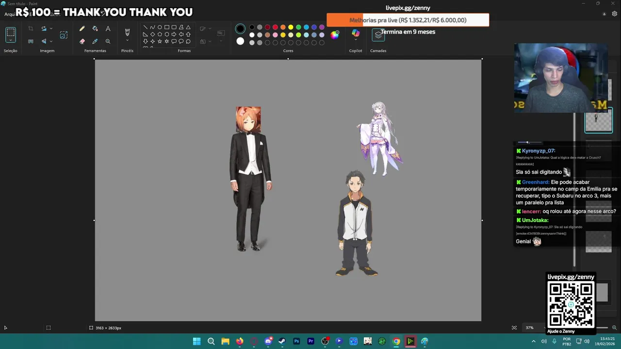Open Discord from the taskbar
621x349 pixels.
(268, 341)
